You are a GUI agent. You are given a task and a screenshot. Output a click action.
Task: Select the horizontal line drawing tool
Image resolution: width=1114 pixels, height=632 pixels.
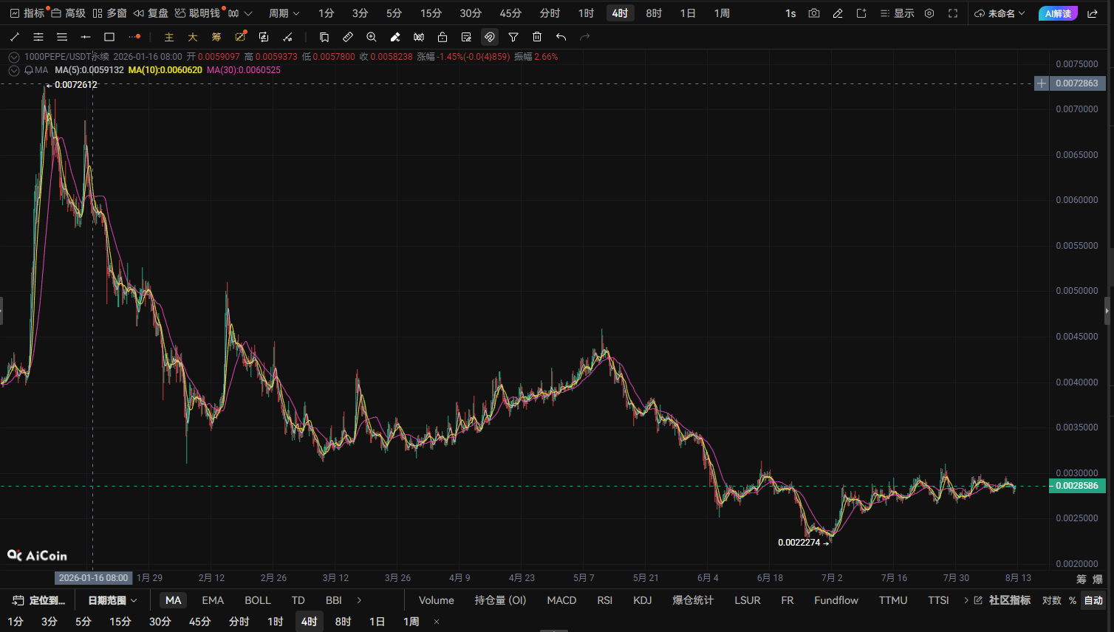[x=86, y=37]
